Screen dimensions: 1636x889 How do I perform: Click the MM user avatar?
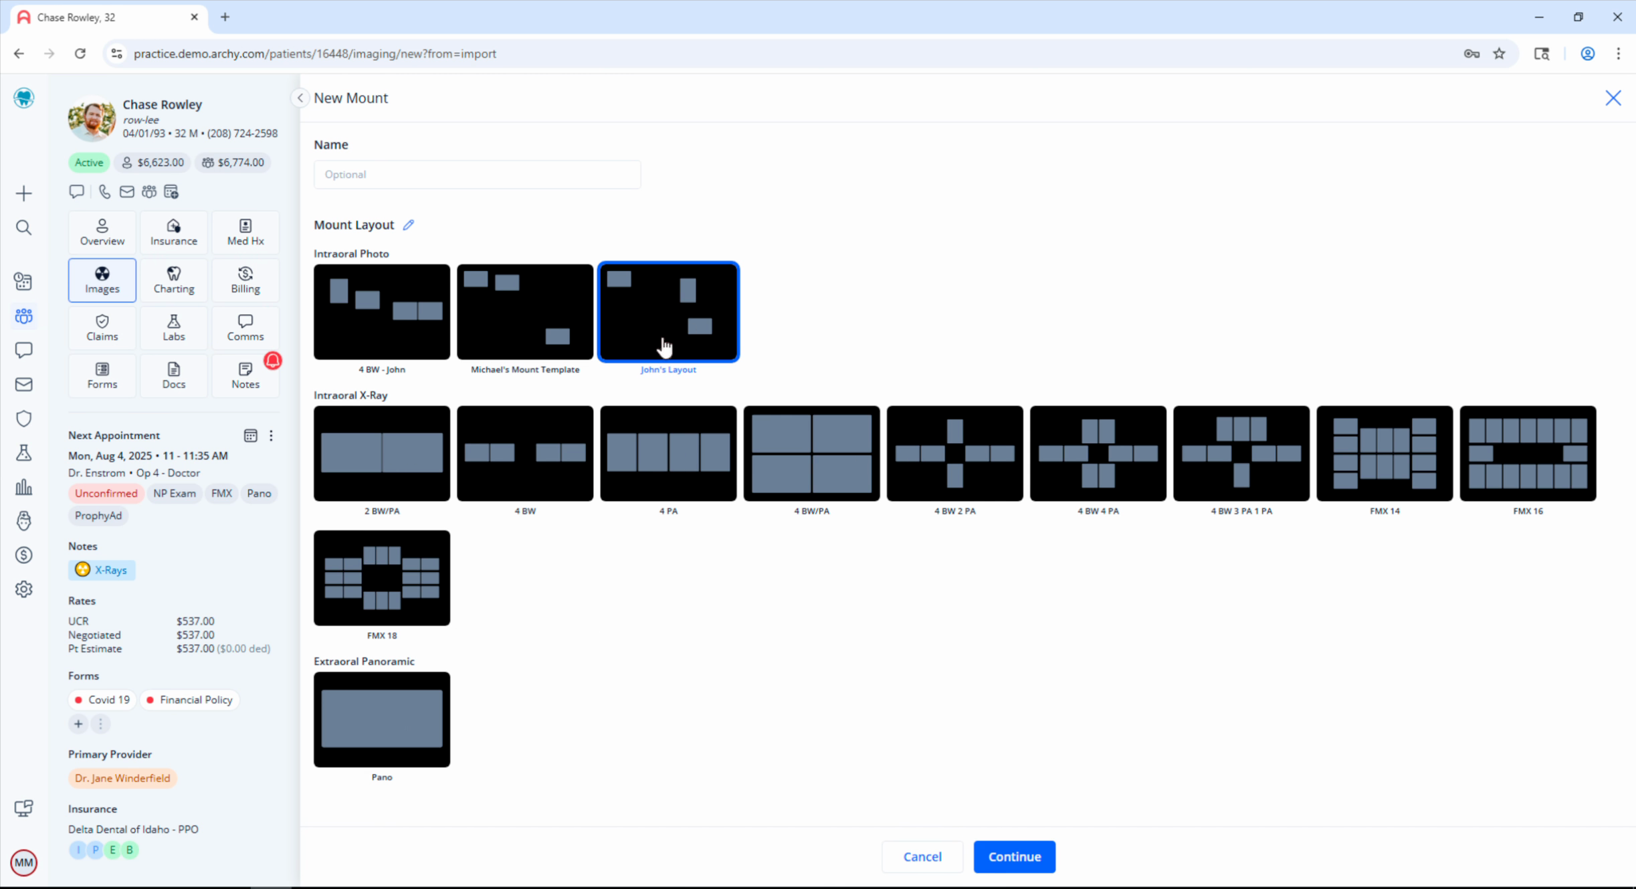24,863
